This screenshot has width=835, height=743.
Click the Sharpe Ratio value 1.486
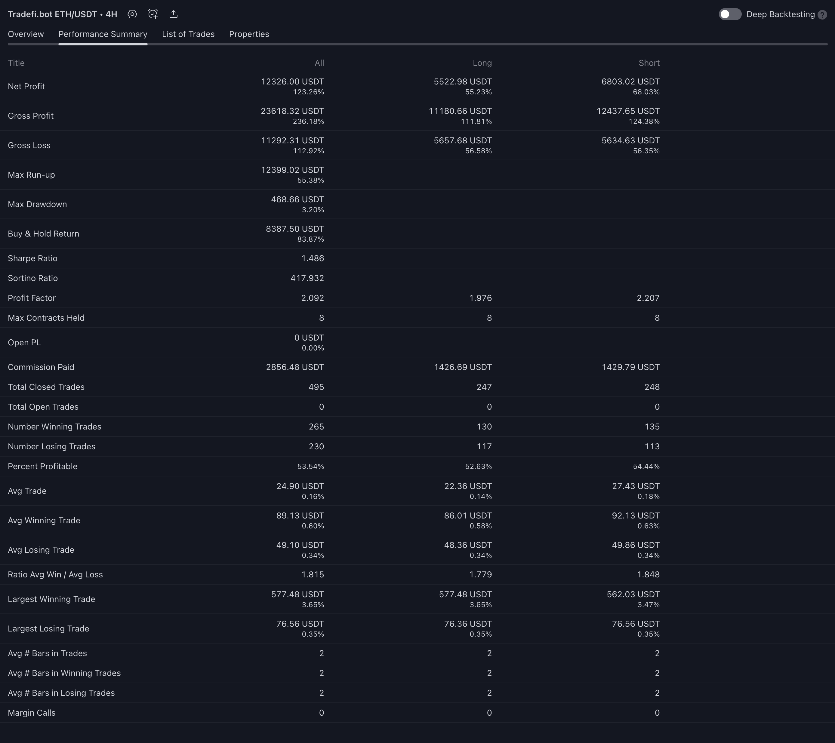pyautogui.click(x=313, y=258)
